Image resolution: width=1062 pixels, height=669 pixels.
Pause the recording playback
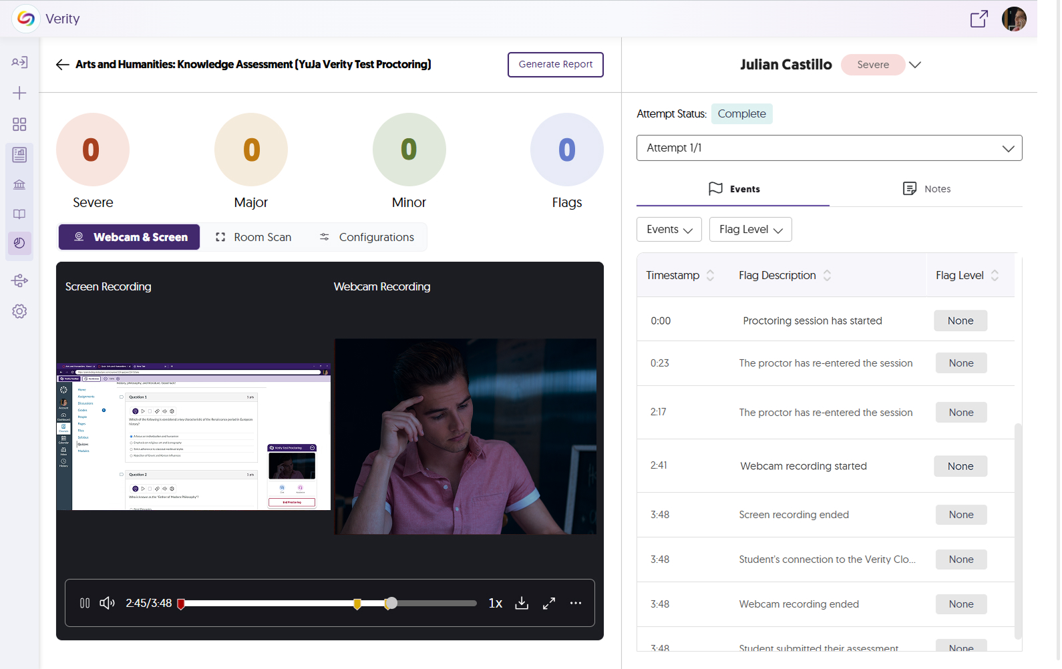click(x=85, y=603)
